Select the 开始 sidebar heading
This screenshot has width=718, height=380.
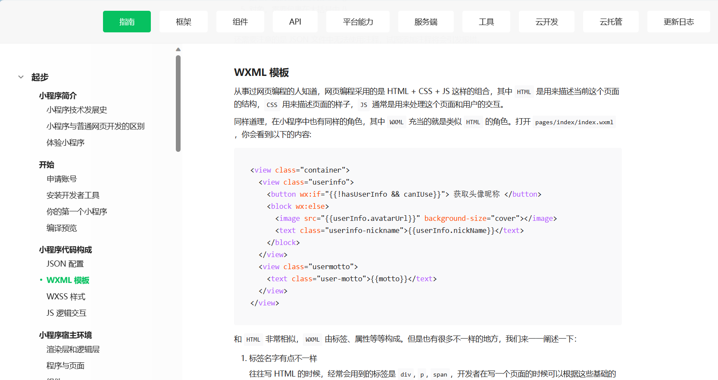coord(47,165)
